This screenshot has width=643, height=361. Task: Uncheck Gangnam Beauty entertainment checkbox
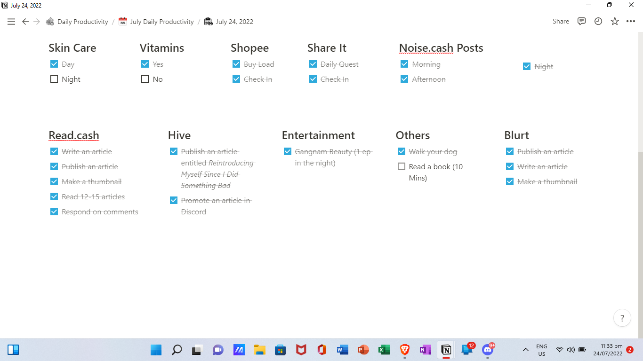click(287, 151)
